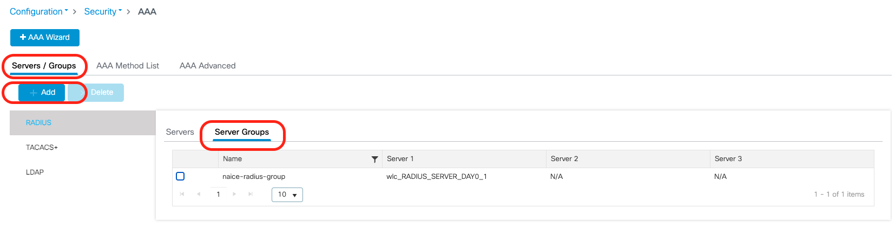Launch the AAA Wizard
Screen dimensions: 895x229
(45, 38)
